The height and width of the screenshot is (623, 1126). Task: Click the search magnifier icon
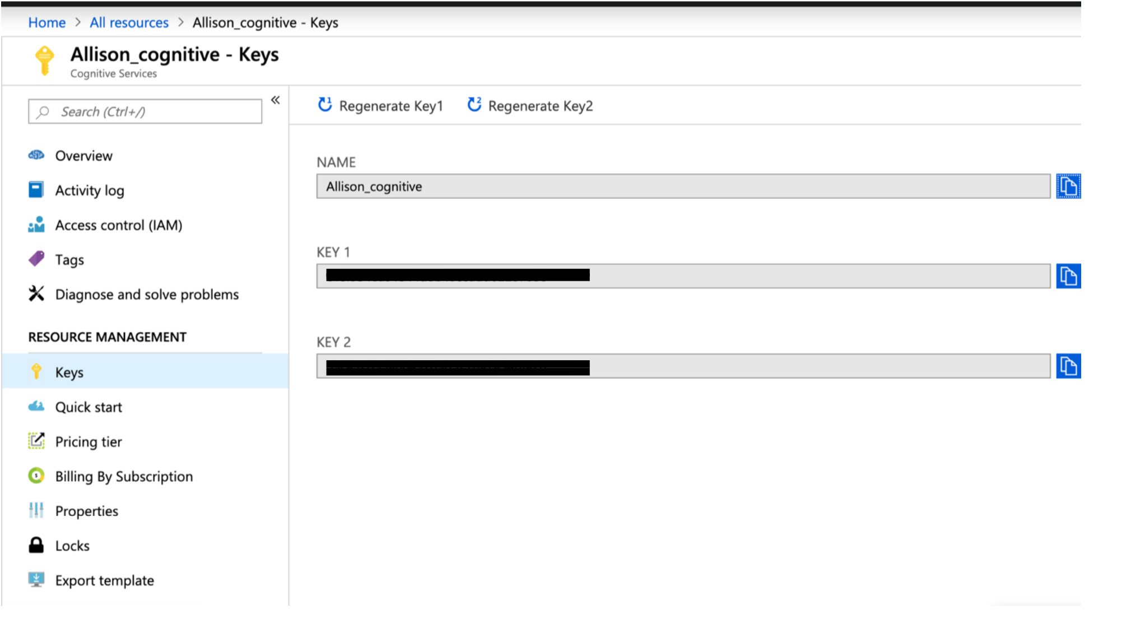43,112
